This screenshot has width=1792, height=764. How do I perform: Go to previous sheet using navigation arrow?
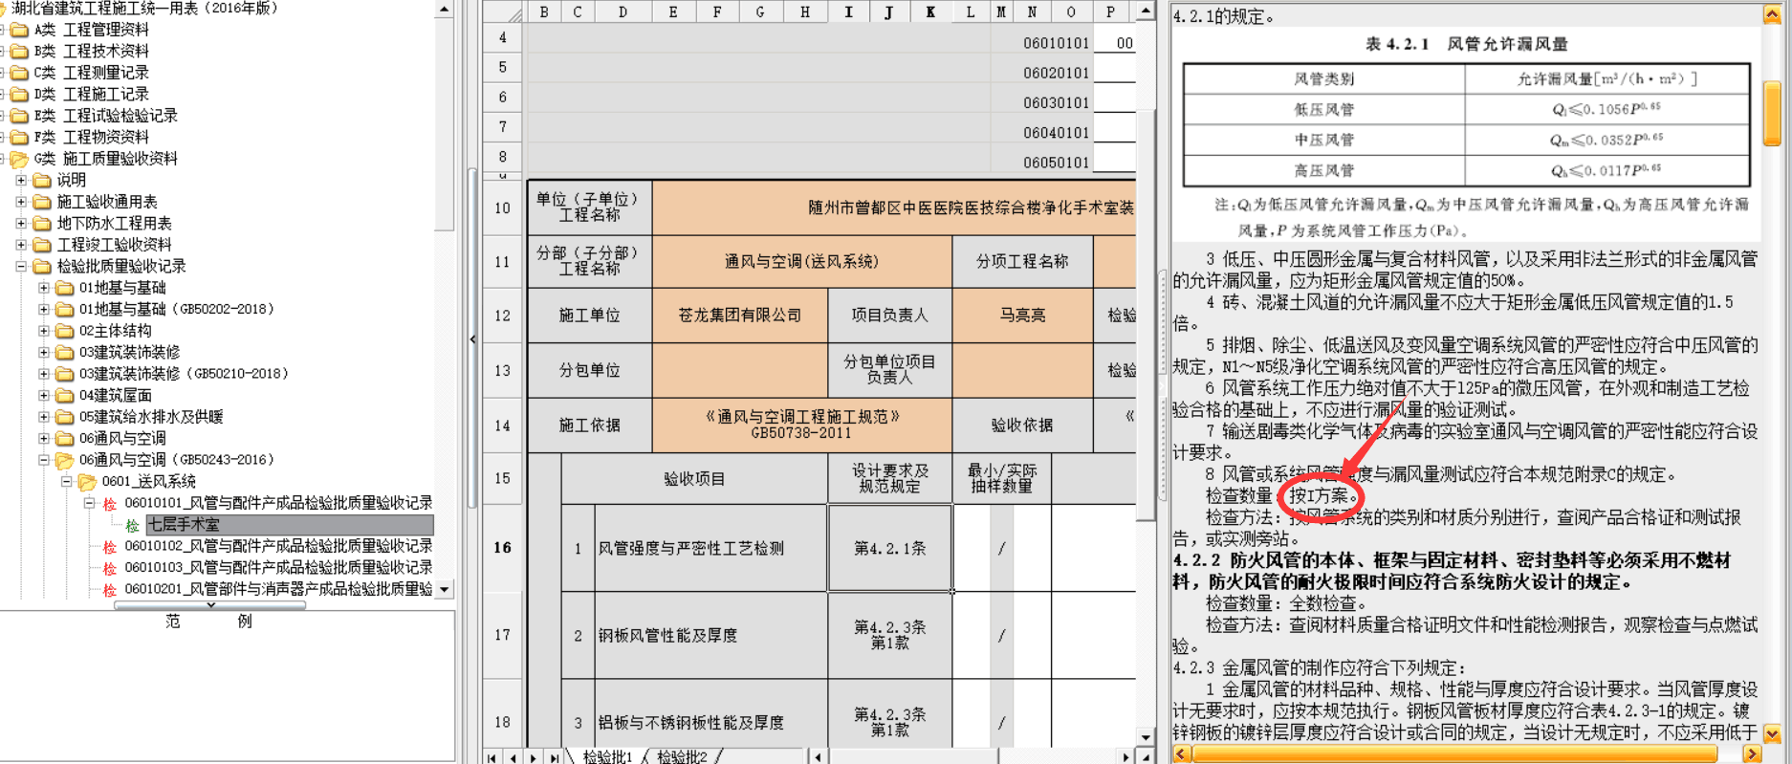tap(514, 757)
